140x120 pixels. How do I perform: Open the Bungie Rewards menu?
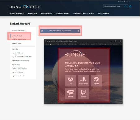point(16,13)
